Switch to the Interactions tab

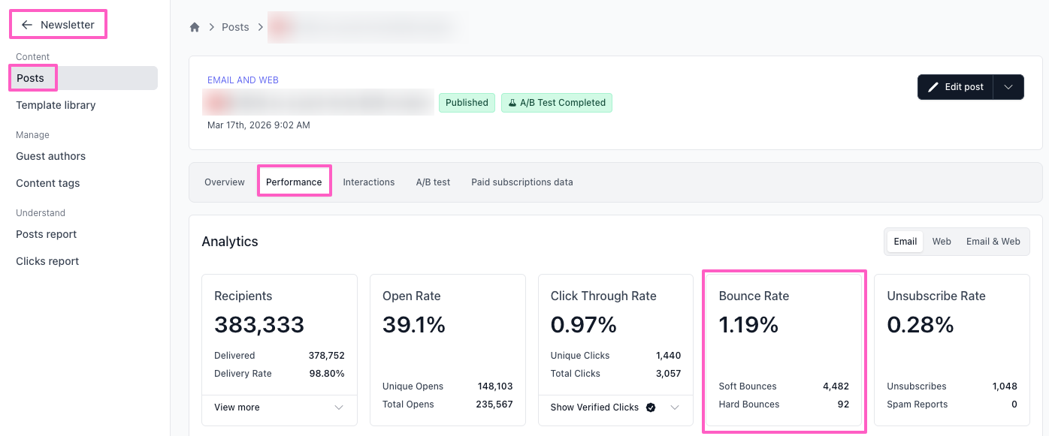pyautogui.click(x=368, y=182)
